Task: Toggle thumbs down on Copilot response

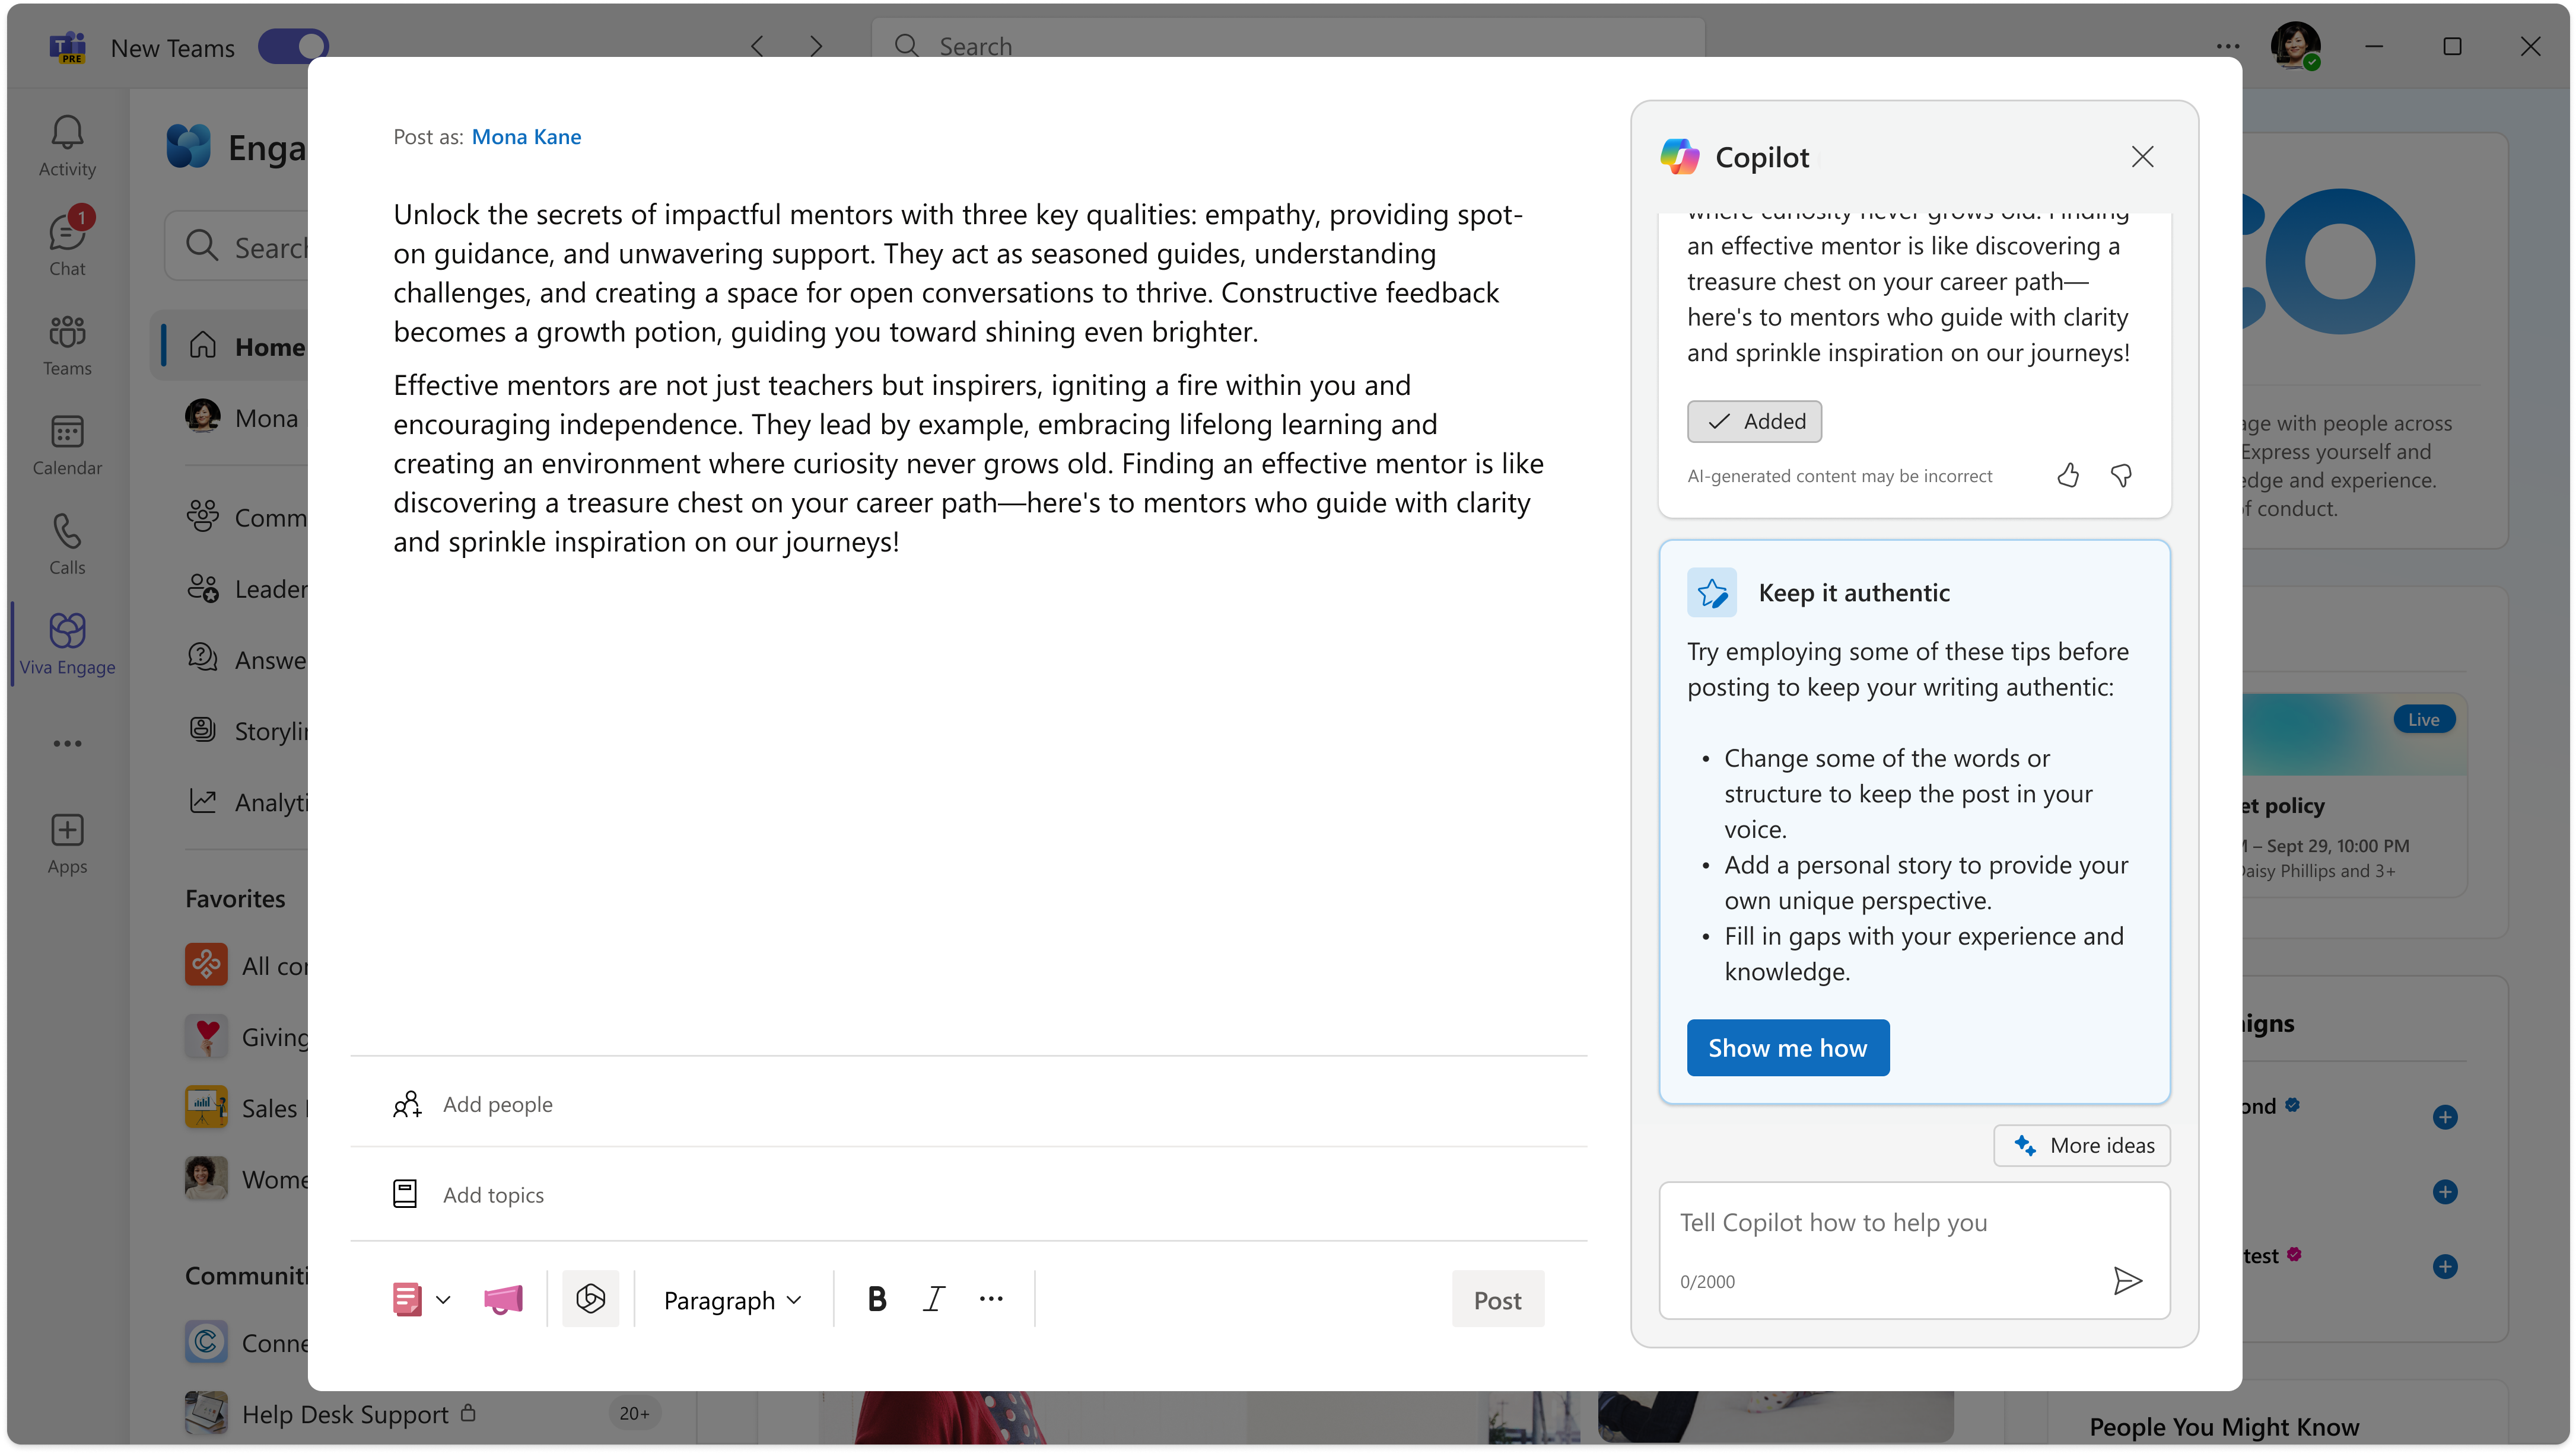Action: [x=2122, y=474]
